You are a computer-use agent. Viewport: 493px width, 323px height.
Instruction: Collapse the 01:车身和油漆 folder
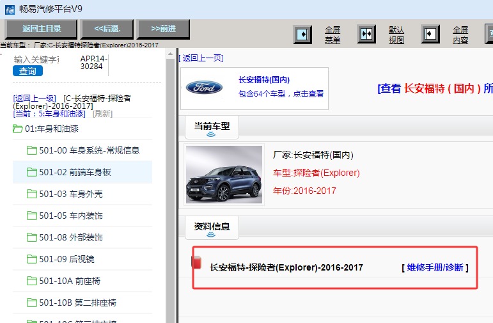tap(45, 129)
